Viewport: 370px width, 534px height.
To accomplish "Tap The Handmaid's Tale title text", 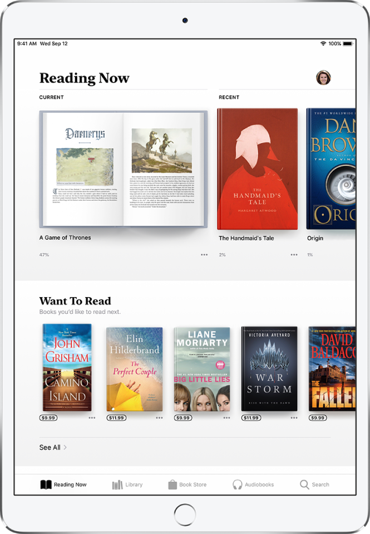I will [246, 238].
